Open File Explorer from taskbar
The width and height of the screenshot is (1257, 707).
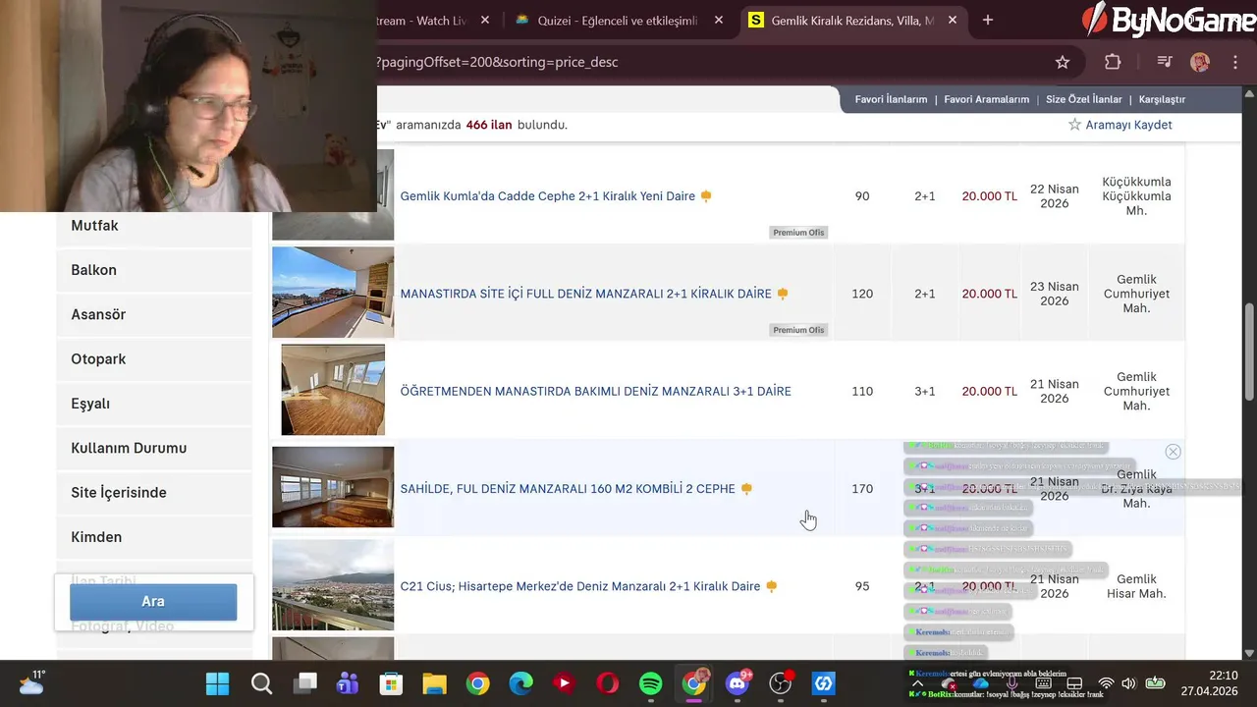pos(434,683)
